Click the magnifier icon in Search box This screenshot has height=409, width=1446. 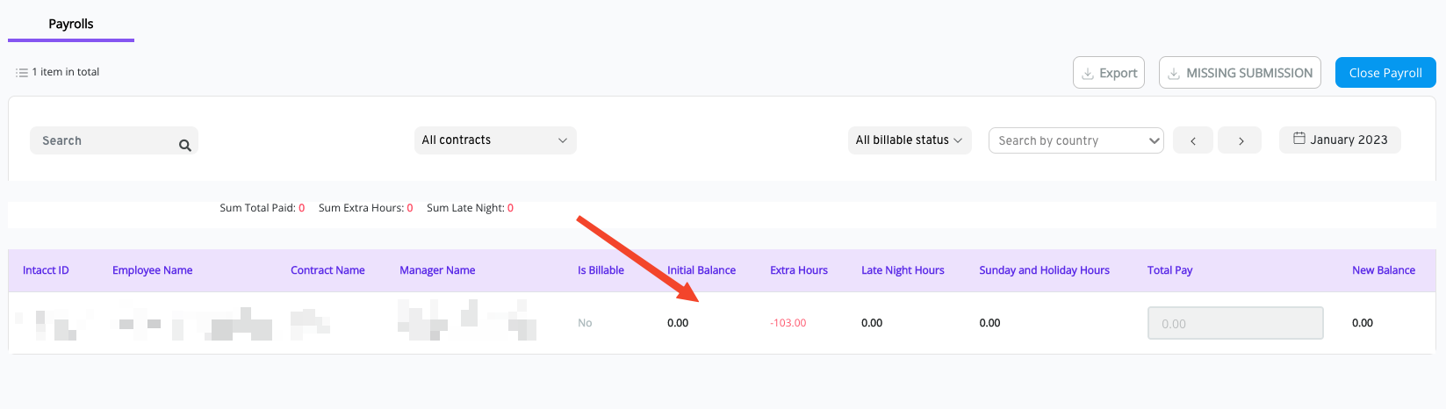pyautogui.click(x=185, y=146)
